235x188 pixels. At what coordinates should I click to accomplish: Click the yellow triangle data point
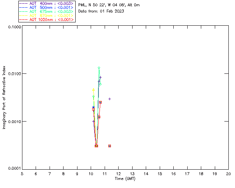(x=93, y=90)
